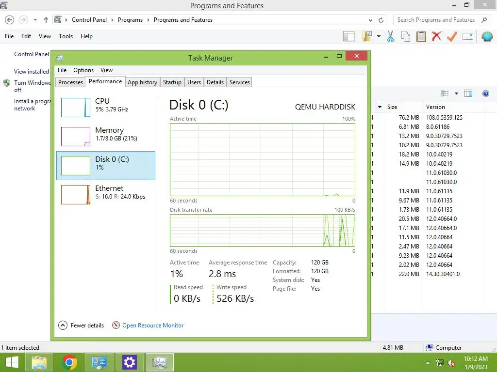This screenshot has width=497, height=372.
Task: Switch to the App history tab
Action: (x=142, y=82)
